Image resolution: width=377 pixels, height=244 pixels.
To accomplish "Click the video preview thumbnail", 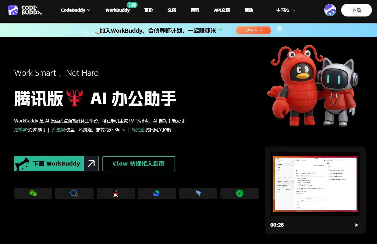I will pyautogui.click(x=315, y=184).
